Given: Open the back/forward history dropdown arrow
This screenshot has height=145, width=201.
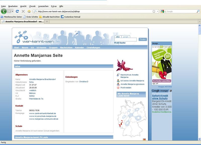Looking at the screenshot, I should [12, 11].
